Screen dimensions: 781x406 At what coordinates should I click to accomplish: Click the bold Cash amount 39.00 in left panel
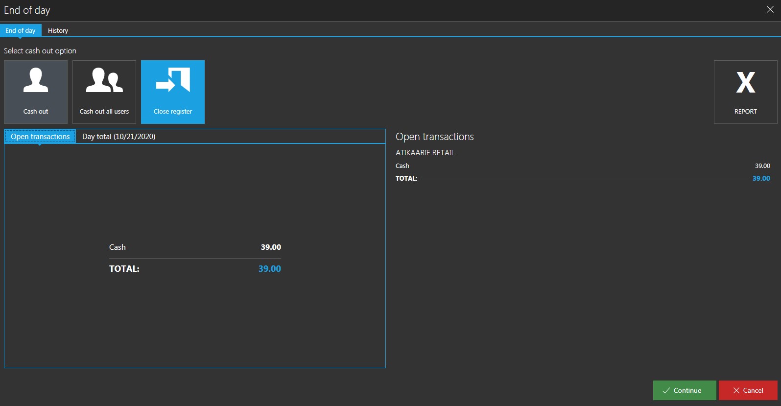pos(271,247)
